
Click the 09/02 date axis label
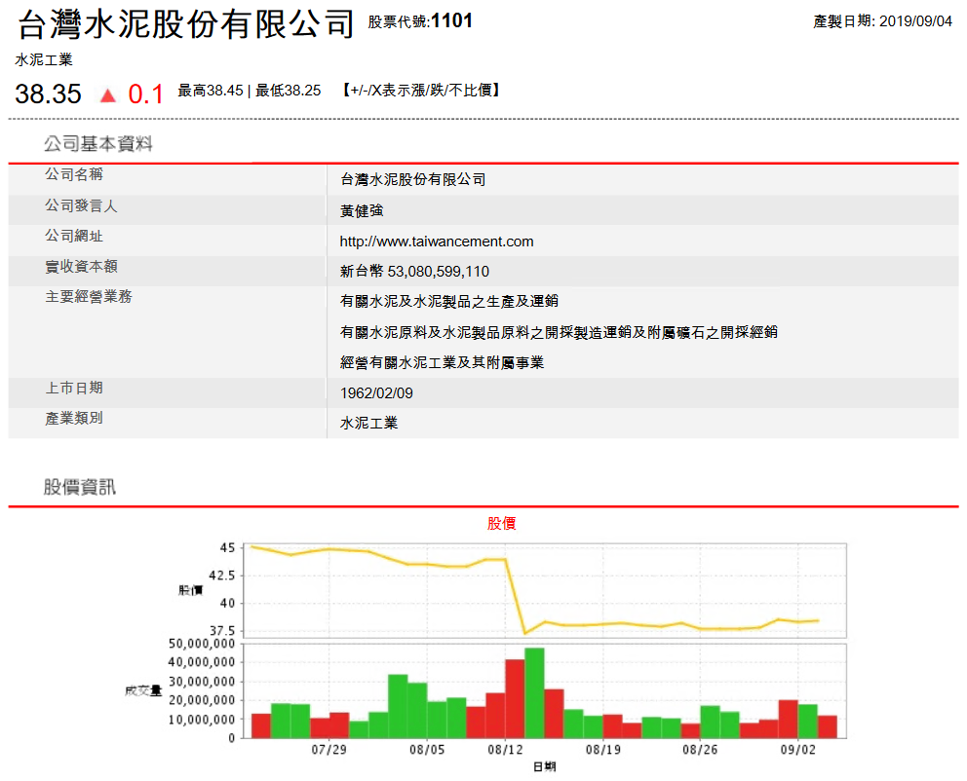coord(798,750)
